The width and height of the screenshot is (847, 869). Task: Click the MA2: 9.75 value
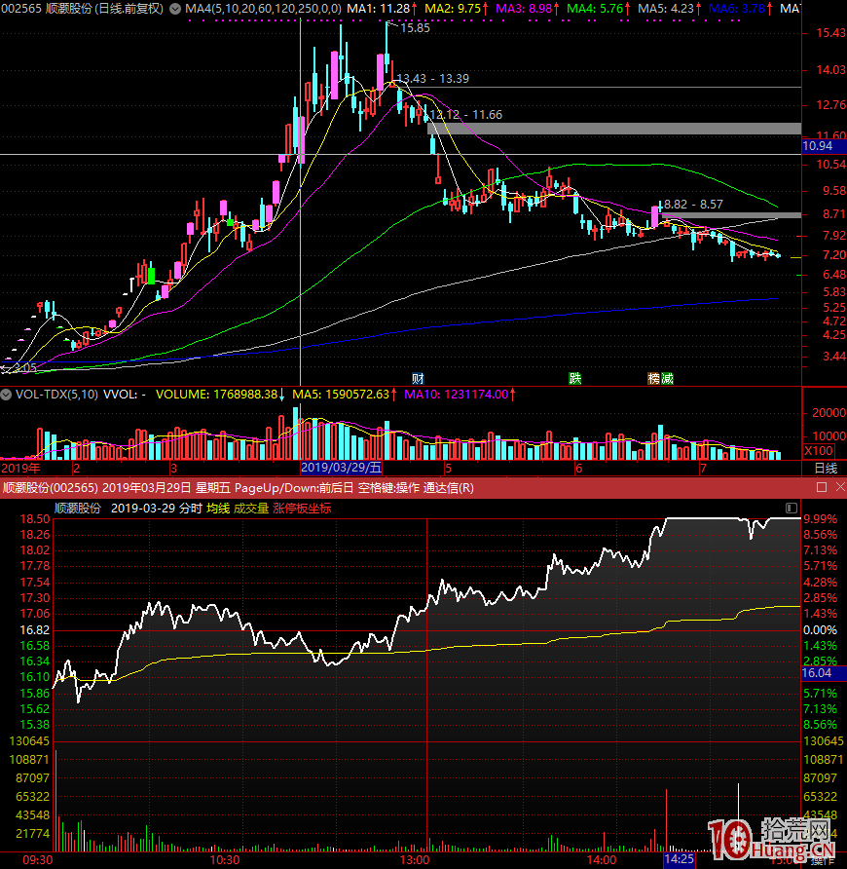(x=453, y=9)
